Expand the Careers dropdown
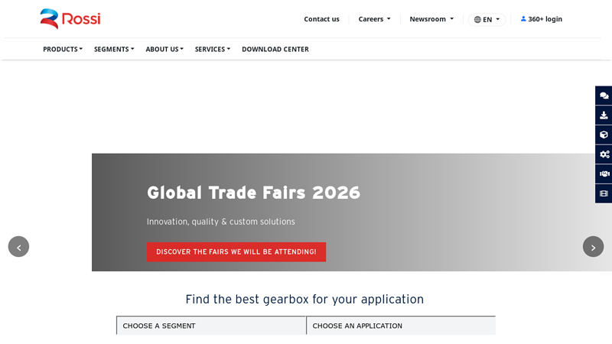This screenshot has height=344, width=612. pyautogui.click(x=374, y=19)
